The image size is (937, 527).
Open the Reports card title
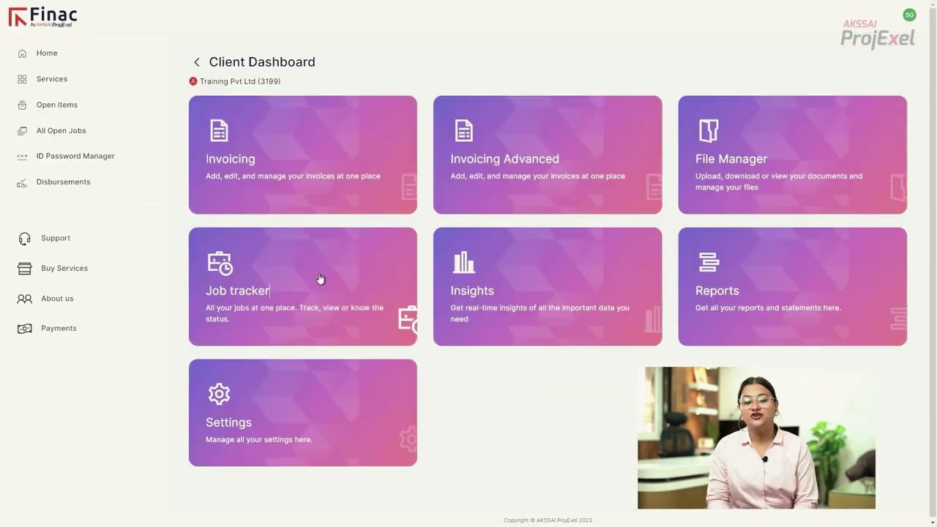717,291
